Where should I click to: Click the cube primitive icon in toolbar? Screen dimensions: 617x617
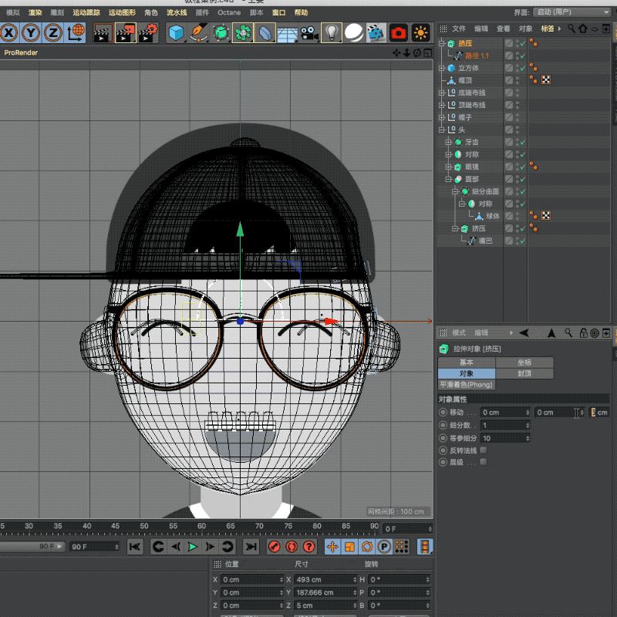tap(177, 33)
